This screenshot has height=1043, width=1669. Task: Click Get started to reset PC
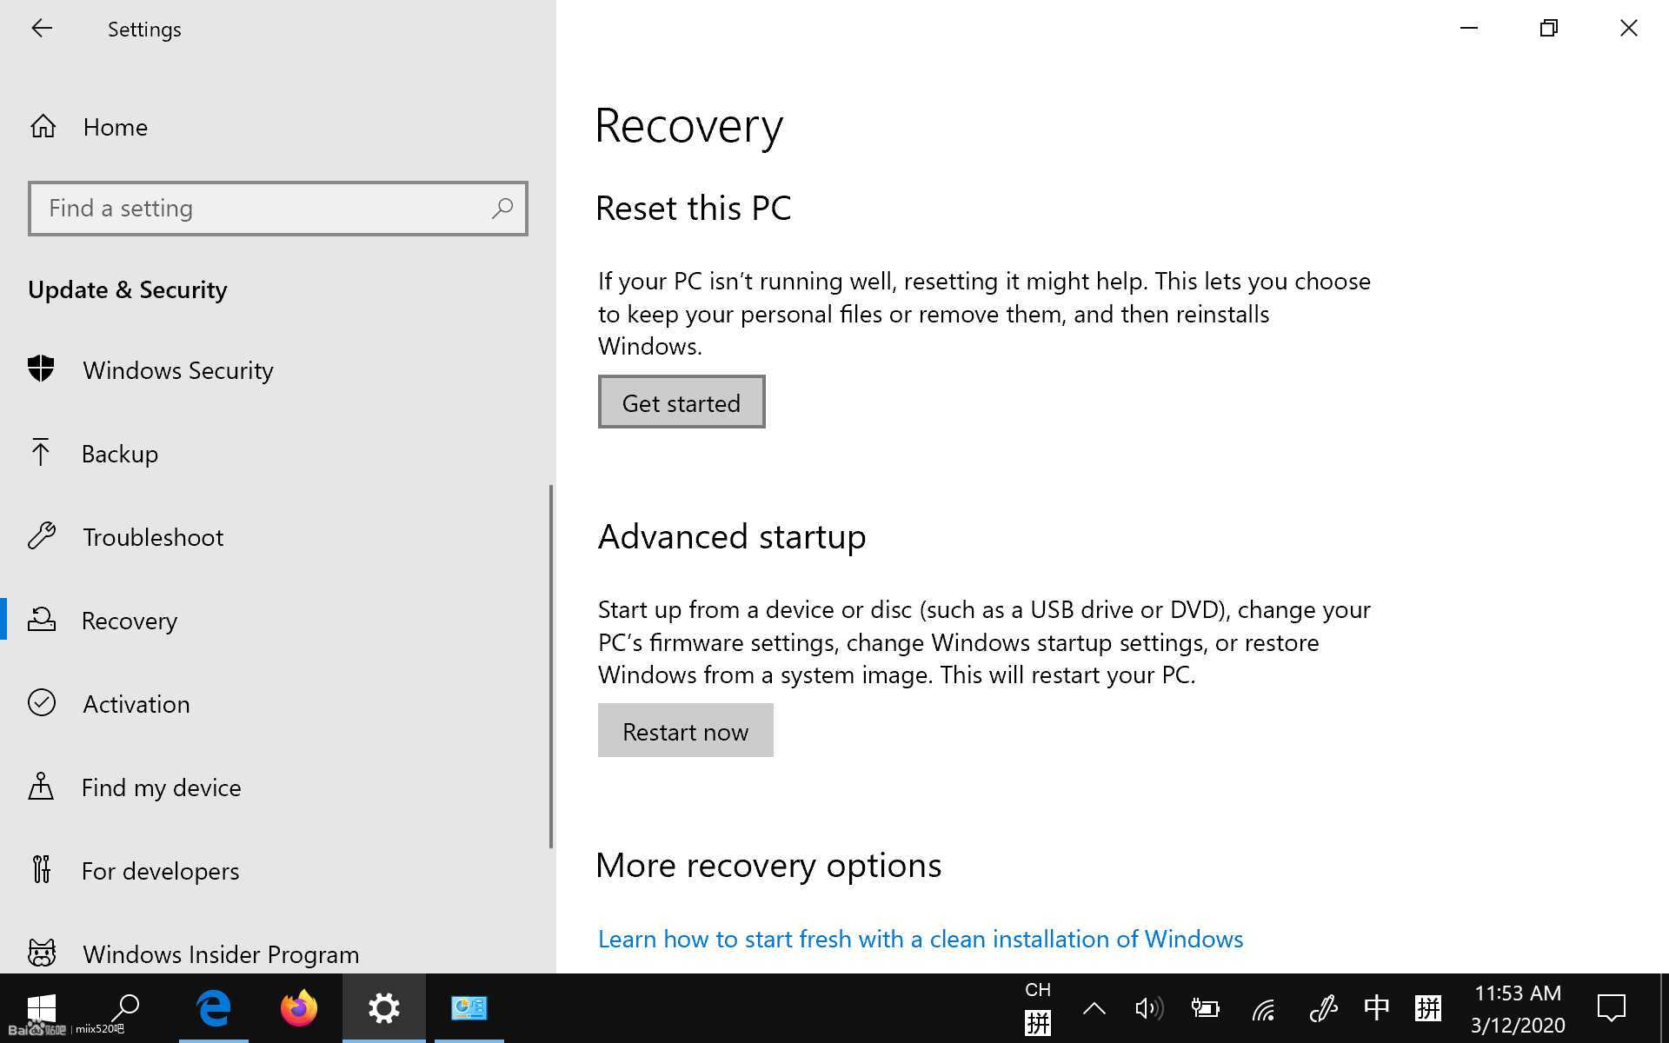point(681,402)
